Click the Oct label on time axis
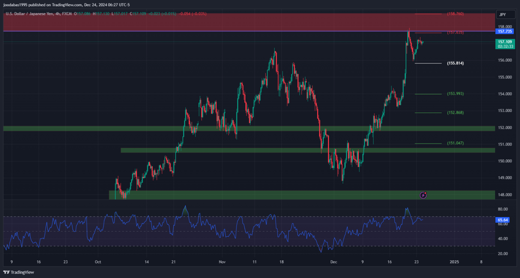Viewport: 520px width, 278px height. click(x=98, y=262)
